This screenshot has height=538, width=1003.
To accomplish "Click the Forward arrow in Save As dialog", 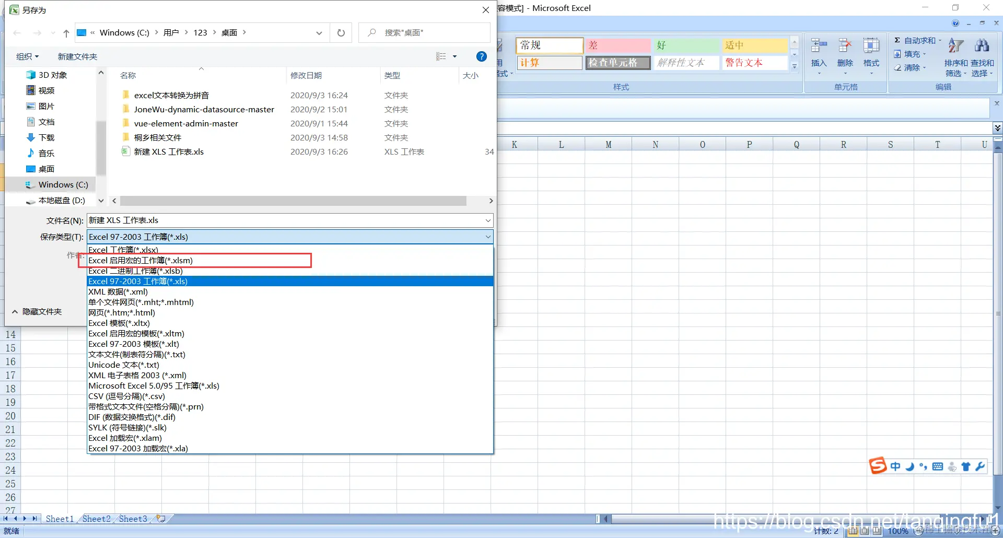I will click(37, 33).
